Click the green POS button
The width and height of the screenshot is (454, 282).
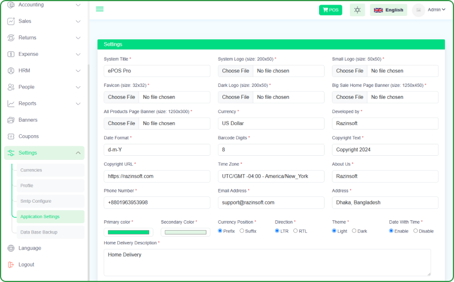[x=330, y=10]
